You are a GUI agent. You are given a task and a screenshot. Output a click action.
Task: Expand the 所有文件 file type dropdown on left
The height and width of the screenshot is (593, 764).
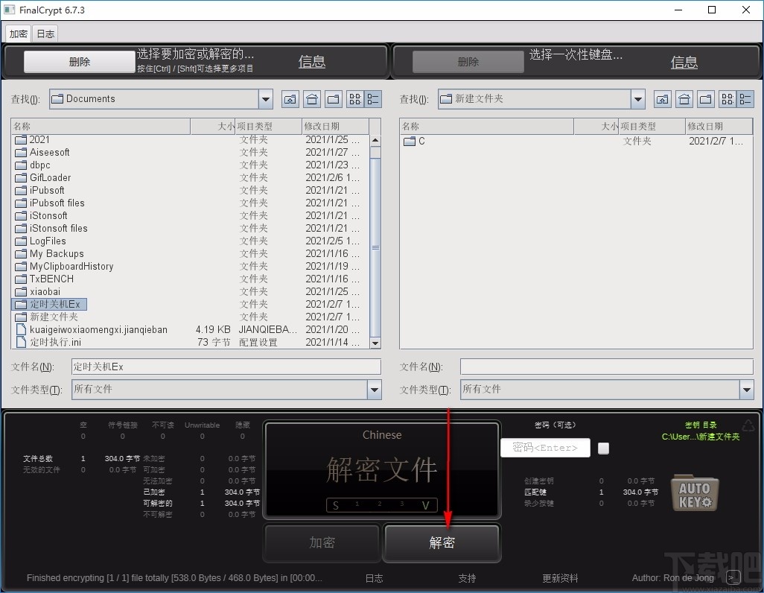375,389
